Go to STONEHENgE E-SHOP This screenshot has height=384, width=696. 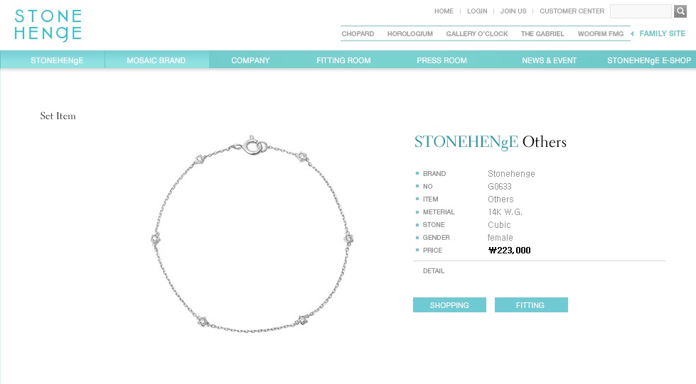pos(649,60)
